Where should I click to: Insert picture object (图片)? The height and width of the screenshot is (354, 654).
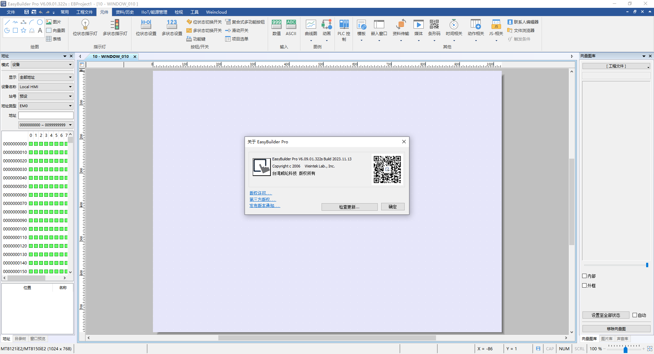(53, 22)
